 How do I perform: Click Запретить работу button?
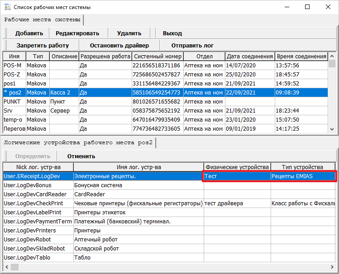coord(43,45)
